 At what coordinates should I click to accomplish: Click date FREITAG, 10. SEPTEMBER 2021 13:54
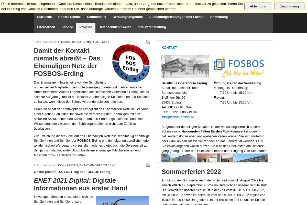(x=83, y=42)
